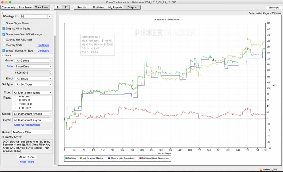Viewport: 283px width, 172px height.
Task: Click the Hands count icon in status bar
Action: tap(260, 170)
